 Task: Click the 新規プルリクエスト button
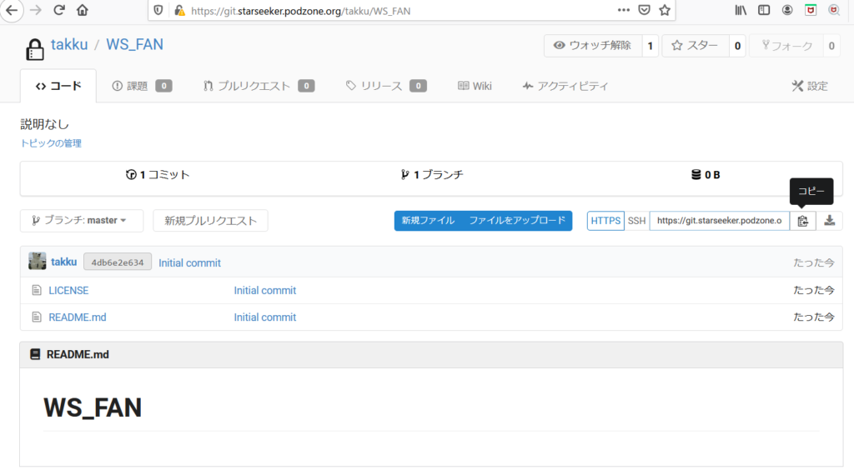[210, 221]
